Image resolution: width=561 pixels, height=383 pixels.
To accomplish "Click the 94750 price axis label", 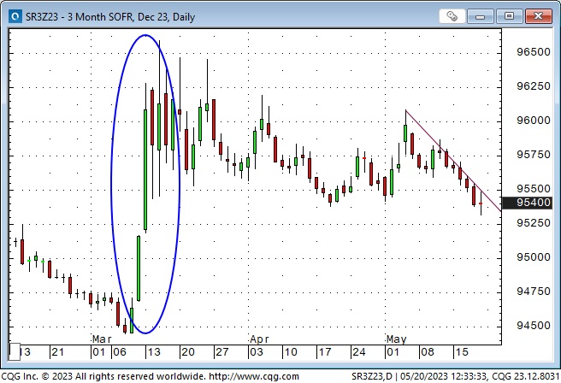I will point(534,292).
